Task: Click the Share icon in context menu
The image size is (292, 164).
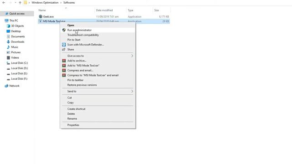Action: point(64,49)
